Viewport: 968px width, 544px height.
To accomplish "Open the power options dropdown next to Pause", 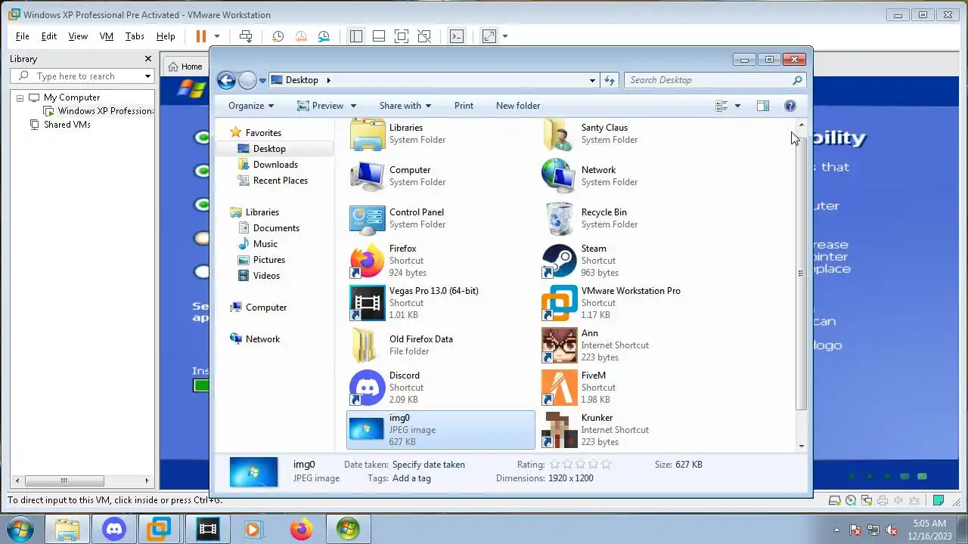I will 216,36.
